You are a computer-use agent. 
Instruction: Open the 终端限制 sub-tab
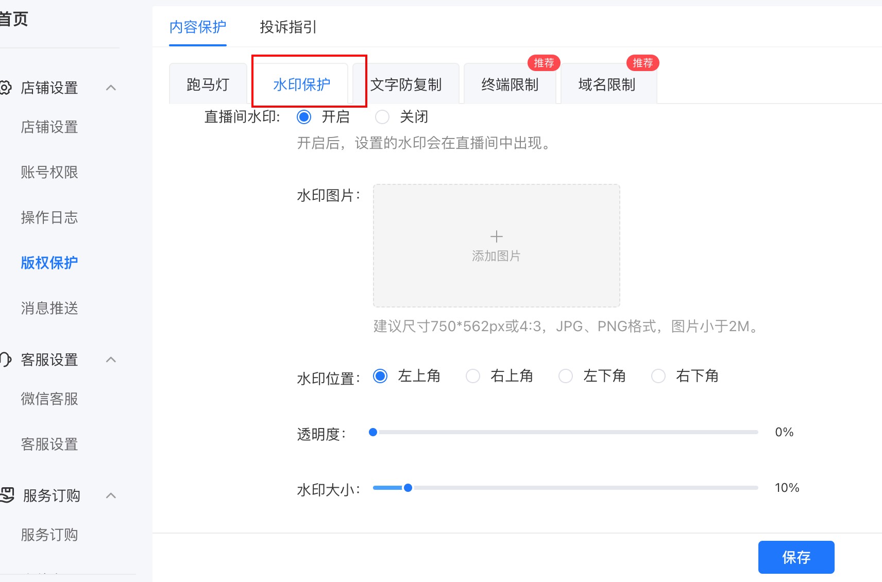click(510, 84)
